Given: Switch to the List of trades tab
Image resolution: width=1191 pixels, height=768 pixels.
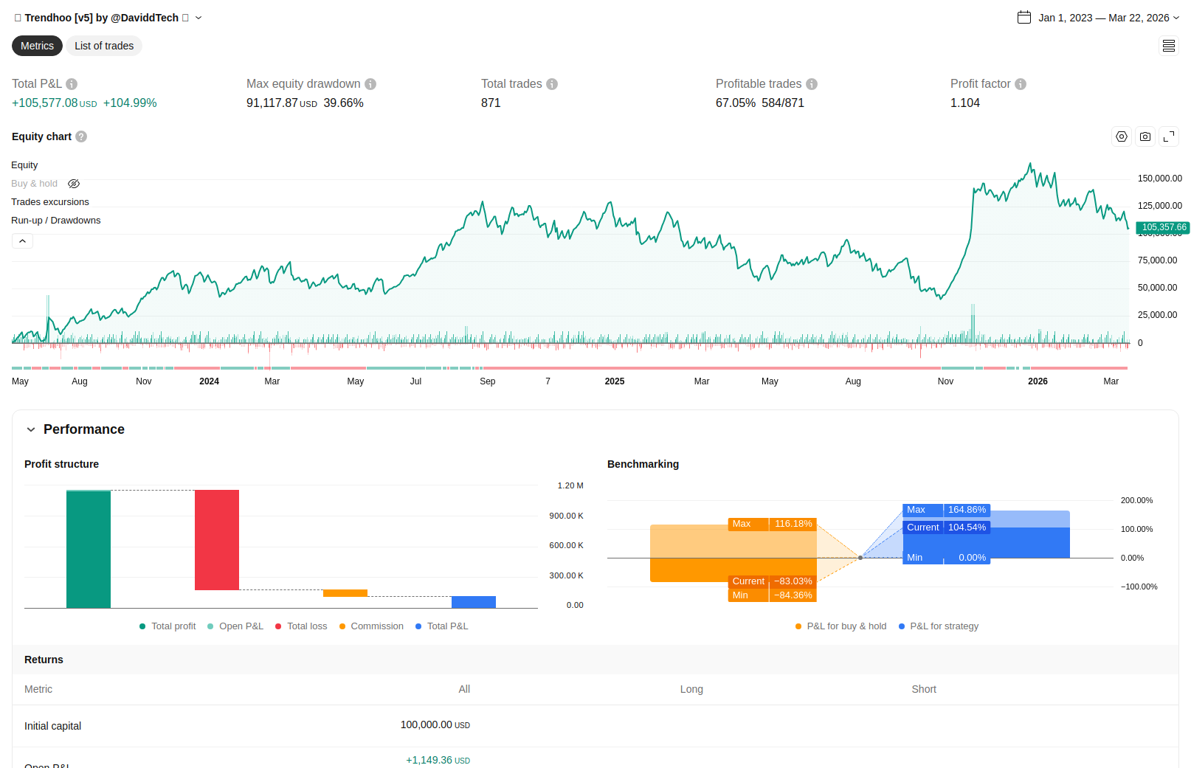Looking at the screenshot, I should tap(104, 46).
